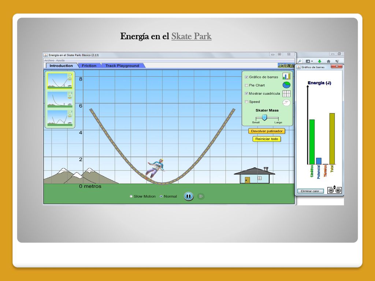Minimize the simulation window
The width and height of the screenshot is (375, 281).
[272, 54]
